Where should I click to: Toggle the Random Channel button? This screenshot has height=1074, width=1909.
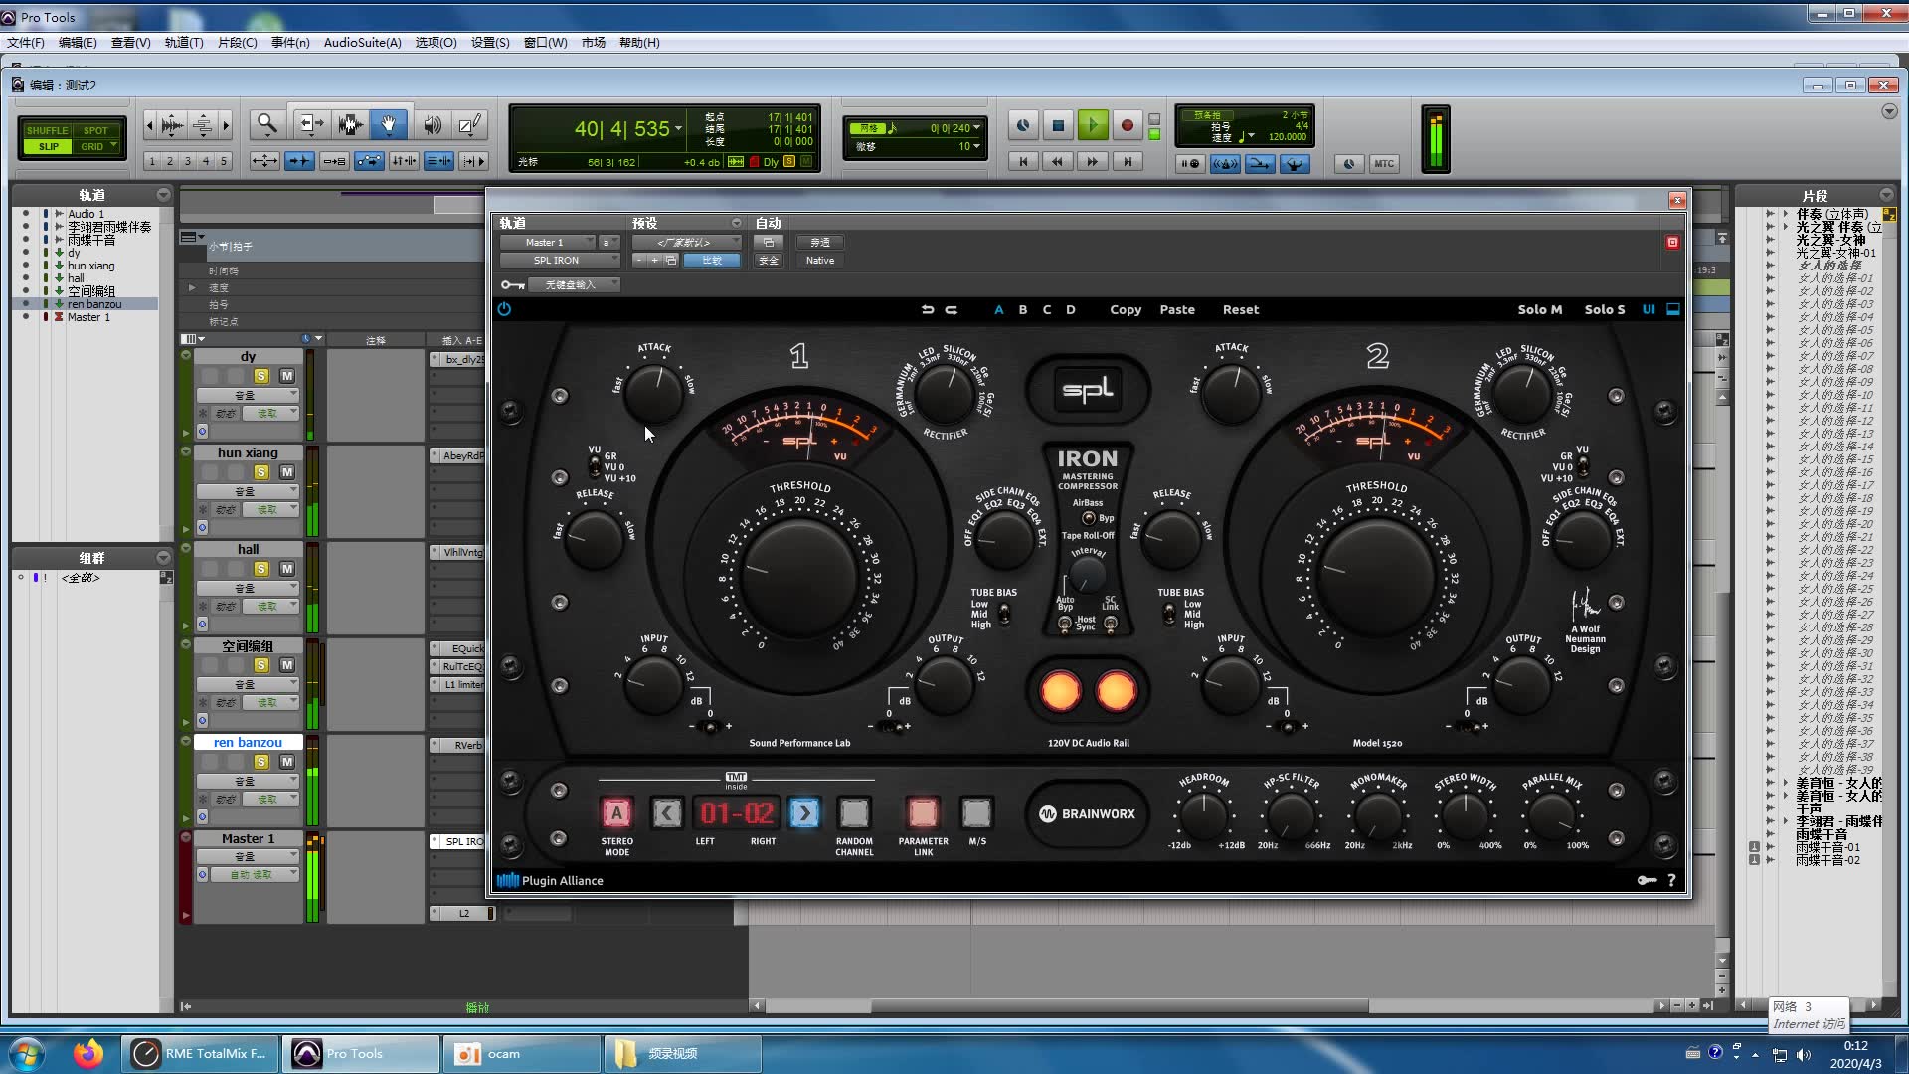click(x=853, y=813)
